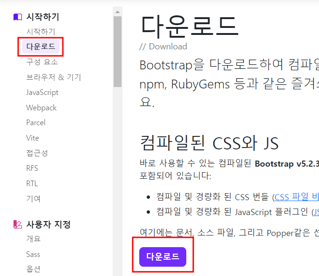Click the large 다운로드 page title
The image size is (319, 276).
tap(190, 27)
